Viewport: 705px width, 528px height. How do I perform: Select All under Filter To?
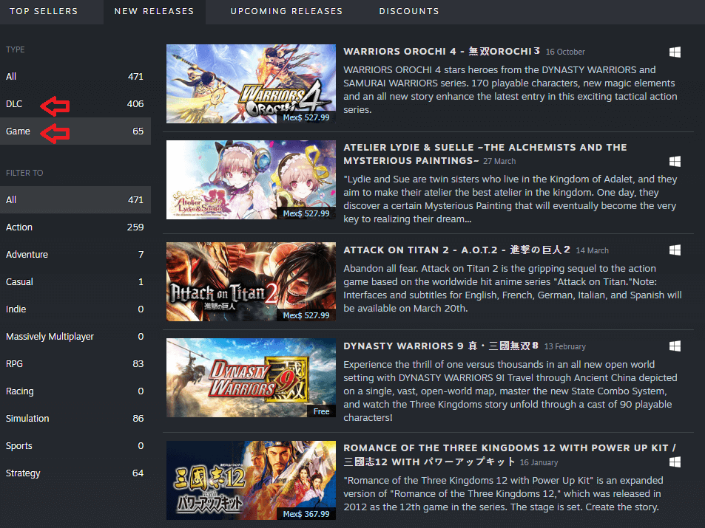click(75, 200)
